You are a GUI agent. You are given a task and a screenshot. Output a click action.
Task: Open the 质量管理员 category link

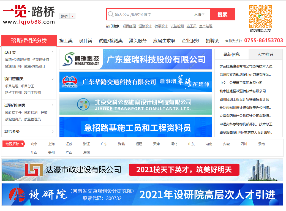pos(32,119)
